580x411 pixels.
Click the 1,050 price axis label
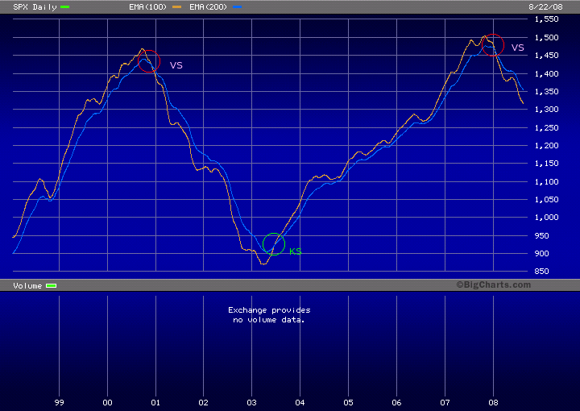pos(546,199)
